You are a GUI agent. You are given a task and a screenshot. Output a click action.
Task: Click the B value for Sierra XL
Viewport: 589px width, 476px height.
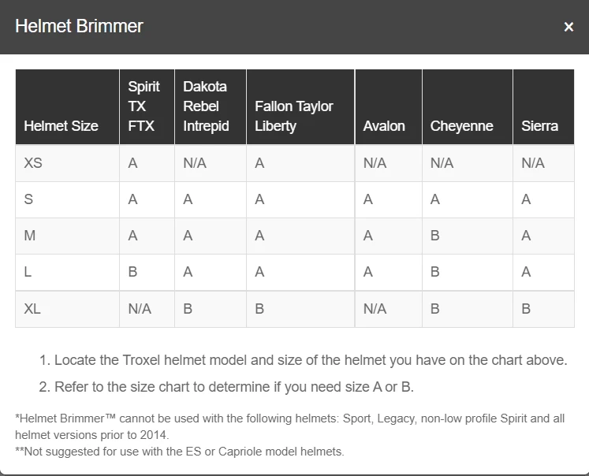tap(526, 309)
